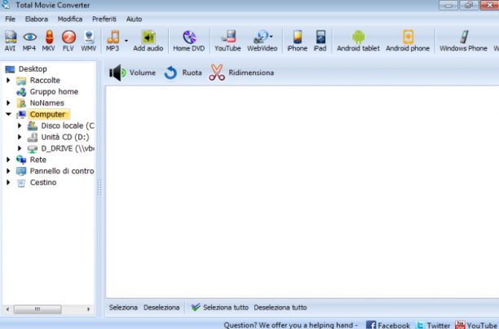
Task: Open the Twitter link in status bar
Action: [433, 325]
